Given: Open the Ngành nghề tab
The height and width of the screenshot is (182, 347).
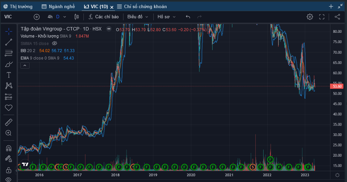Looking at the screenshot, I should [58, 7].
